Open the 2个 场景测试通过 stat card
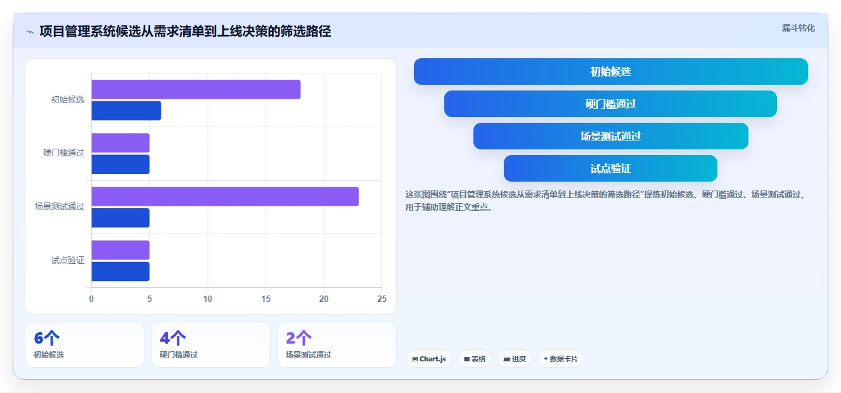 pos(337,344)
